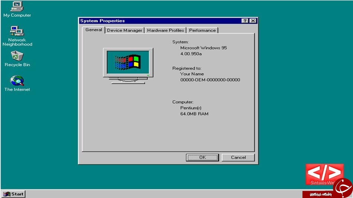Dismiss dialog with Cancel button
Viewport: 353px width, 198px height.
click(x=238, y=158)
